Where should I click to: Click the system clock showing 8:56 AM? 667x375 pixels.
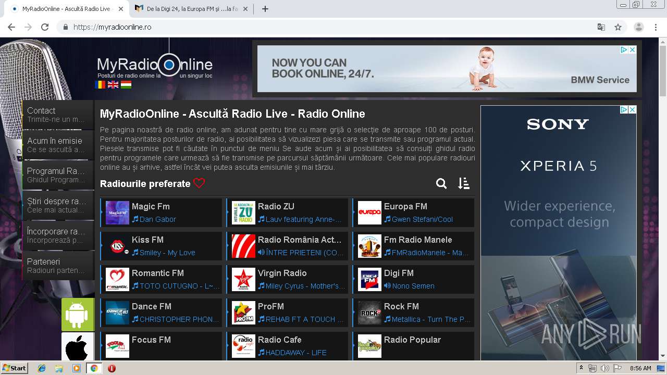640,368
